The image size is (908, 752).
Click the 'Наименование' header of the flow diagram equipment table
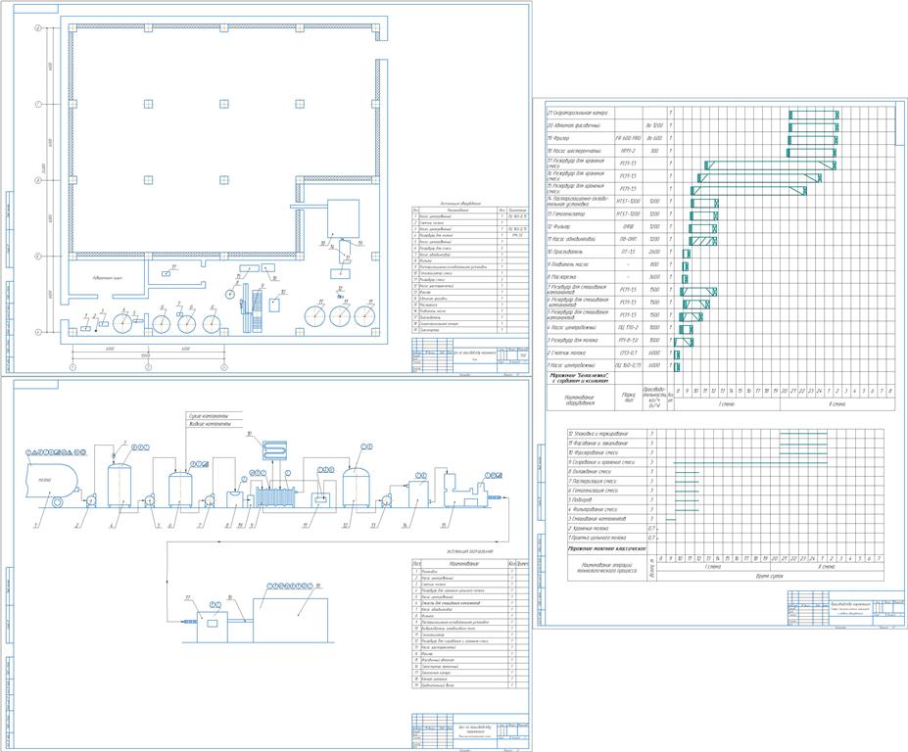pos(463,563)
